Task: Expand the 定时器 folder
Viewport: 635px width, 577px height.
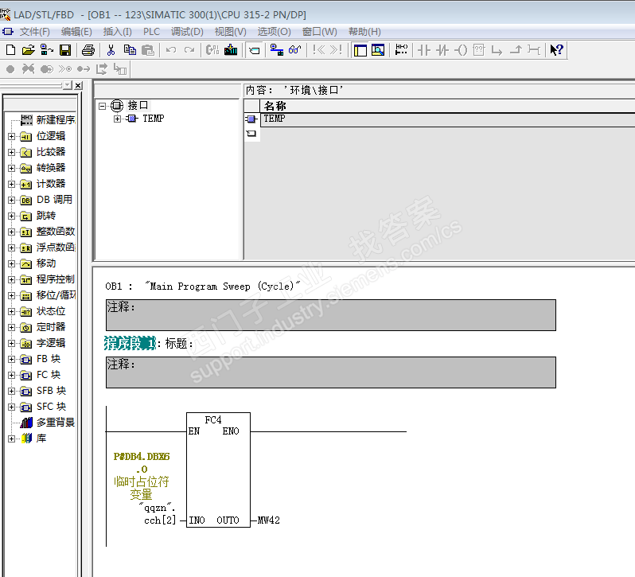Action: pos(11,327)
